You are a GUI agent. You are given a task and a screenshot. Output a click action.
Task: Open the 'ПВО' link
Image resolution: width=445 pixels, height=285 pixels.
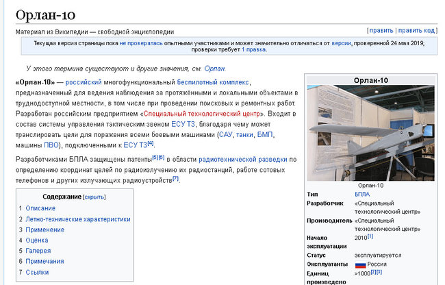pos(51,145)
